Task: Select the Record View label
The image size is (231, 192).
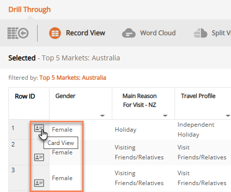Action: 86,33
